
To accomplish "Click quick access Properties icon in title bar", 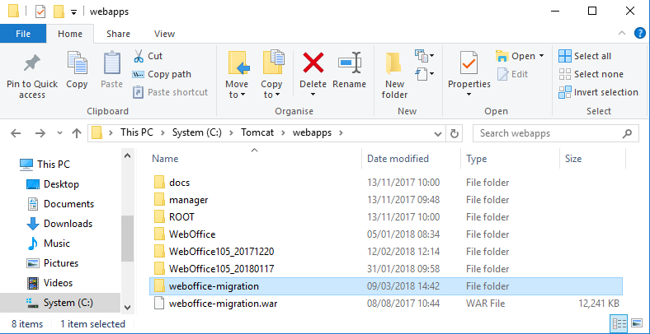I will point(40,12).
